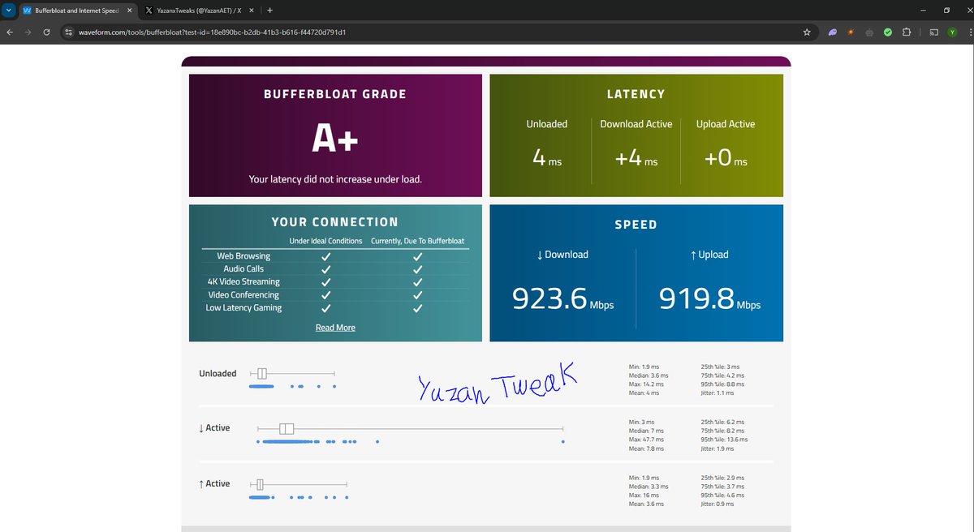Select the Web Browsing row label

(243, 256)
